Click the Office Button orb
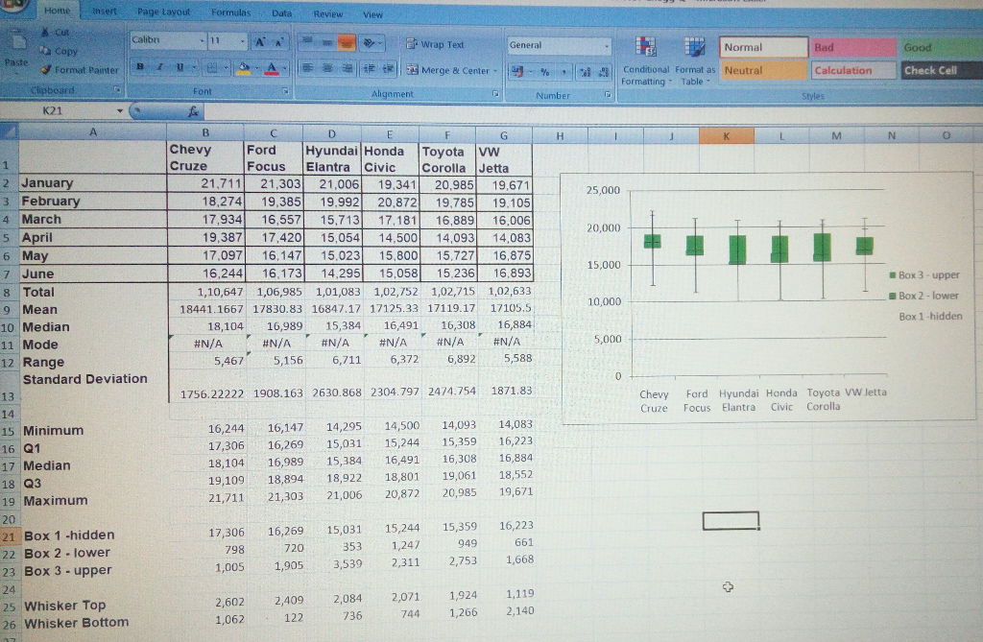Viewport: 983px width, 642px height. [x=13, y=5]
